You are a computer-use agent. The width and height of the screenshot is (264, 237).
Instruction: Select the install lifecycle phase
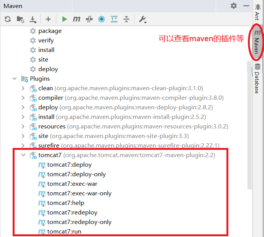[46, 50]
